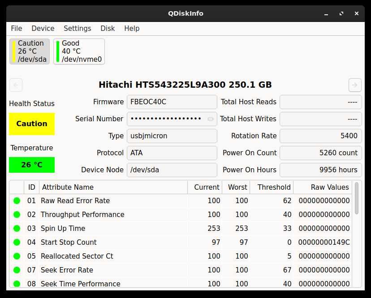Click the Power On Count field

click(x=321, y=153)
